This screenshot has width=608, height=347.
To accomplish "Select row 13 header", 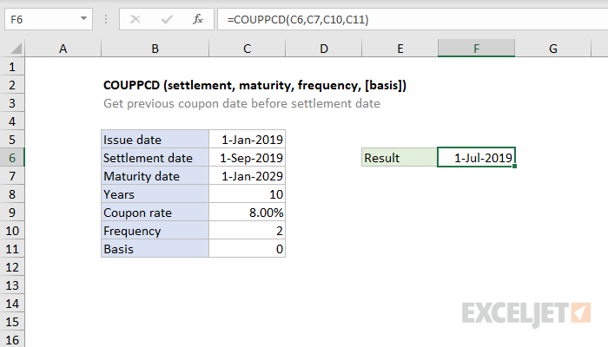I will 12,285.
